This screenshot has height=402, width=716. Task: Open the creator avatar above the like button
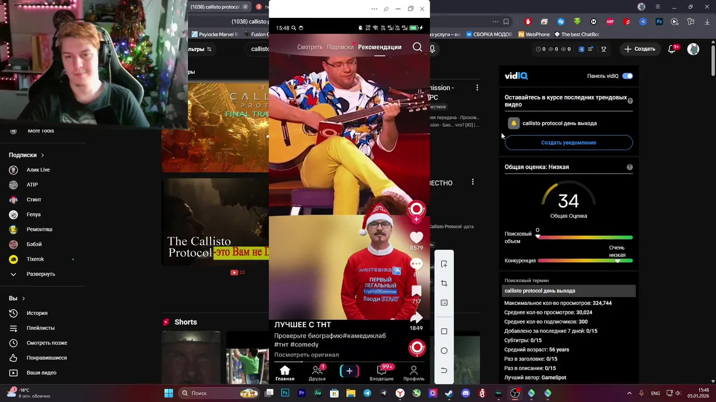[416, 209]
